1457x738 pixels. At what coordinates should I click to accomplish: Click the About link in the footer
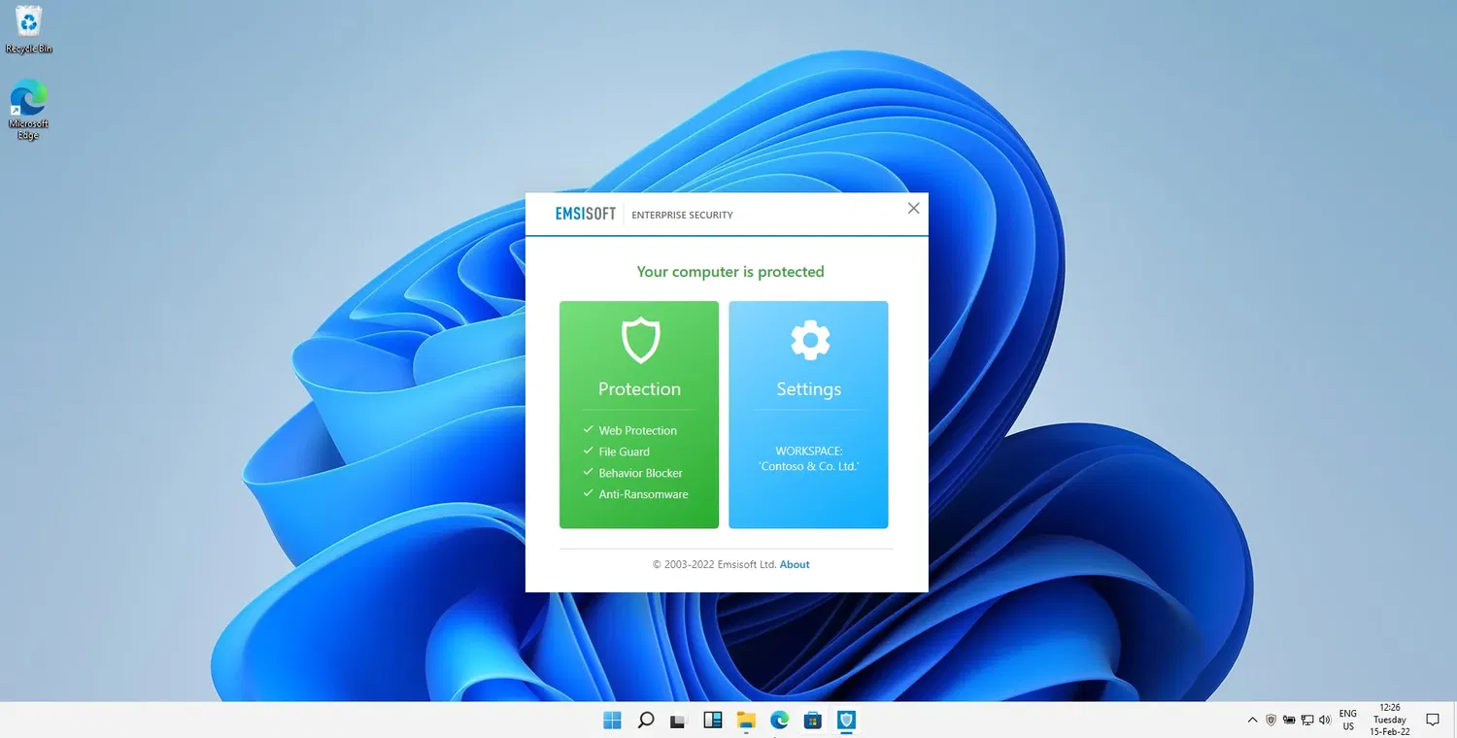795,564
